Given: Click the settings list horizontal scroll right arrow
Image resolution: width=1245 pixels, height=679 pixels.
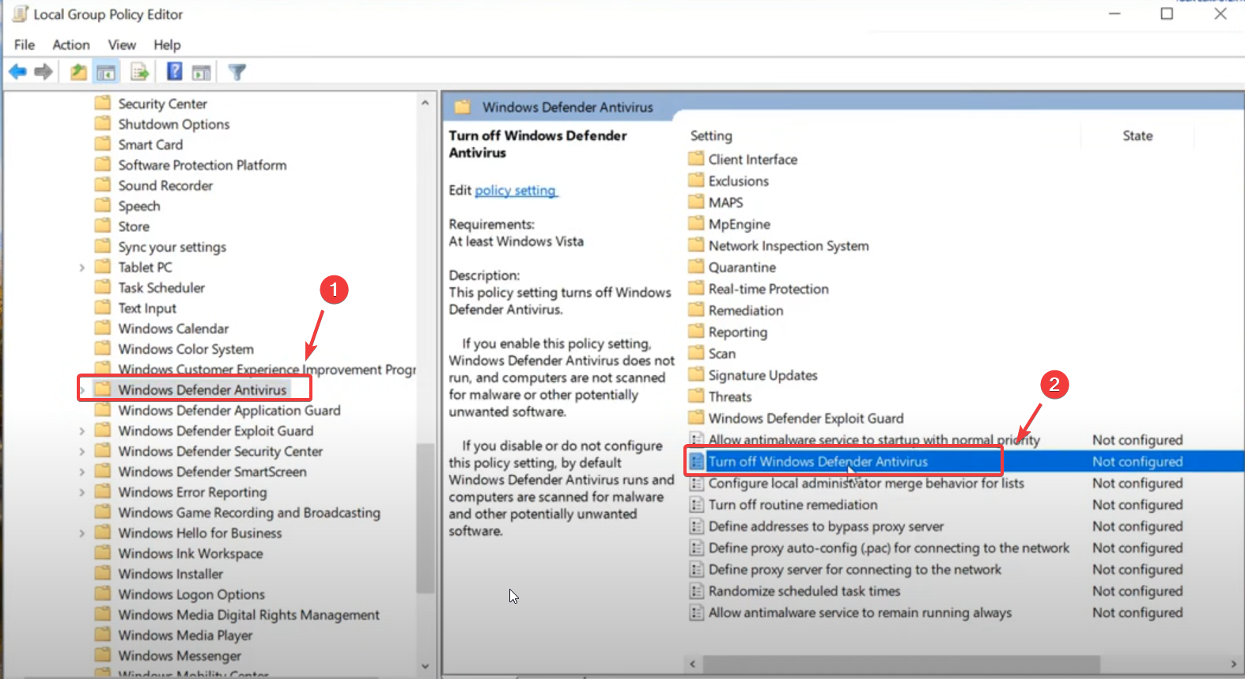Looking at the screenshot, I should (x=1233, y=664).
